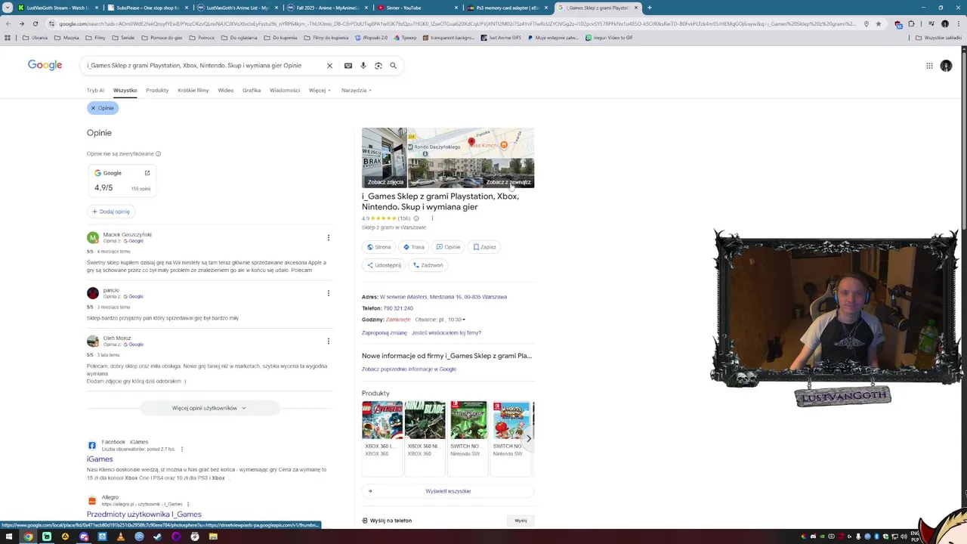Screen dimensions: 967x544
Task: Open review options for pancio
Action: (x=328, y=293)
